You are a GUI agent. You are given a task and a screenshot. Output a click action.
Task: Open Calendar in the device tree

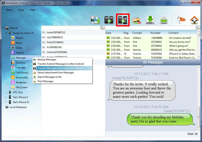(21, 68)
